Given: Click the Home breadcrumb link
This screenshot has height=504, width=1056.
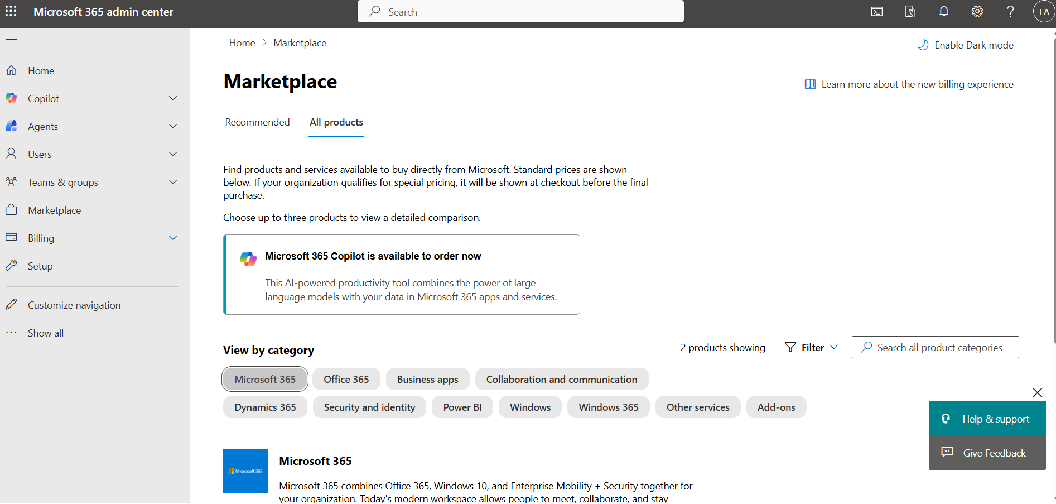Looking at the screenshot, I should (242, 43).
